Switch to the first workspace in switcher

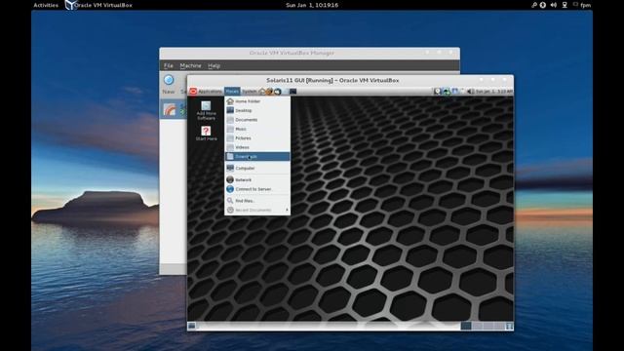click(x=466, y=326)
